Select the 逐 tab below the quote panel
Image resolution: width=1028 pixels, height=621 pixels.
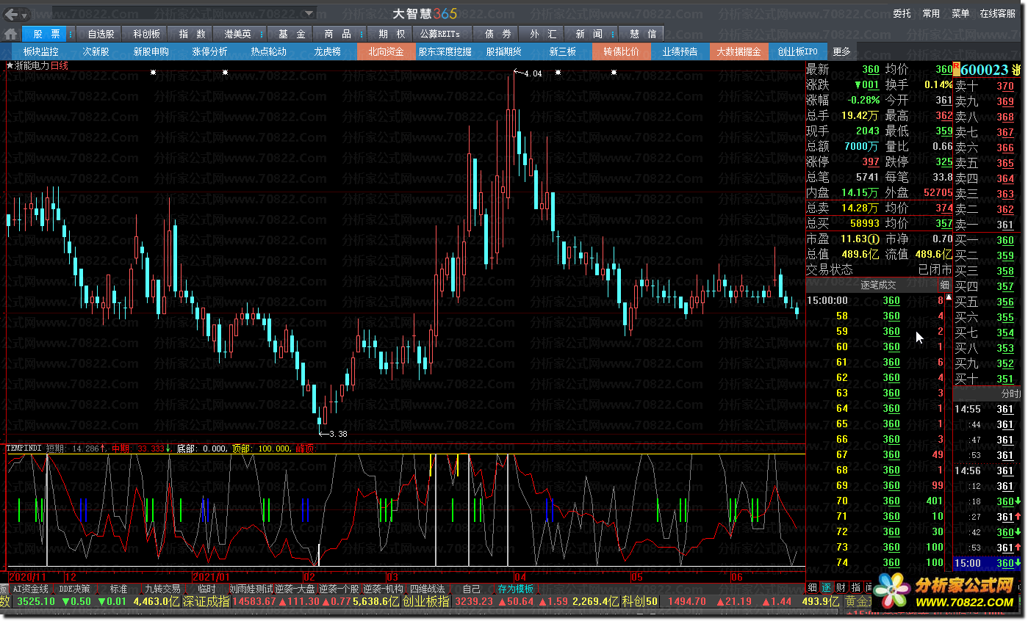[825, 587]
